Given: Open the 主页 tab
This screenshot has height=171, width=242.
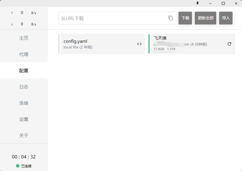Looking at the screenshot, I should pyautogui.click(x=24, y=38).
